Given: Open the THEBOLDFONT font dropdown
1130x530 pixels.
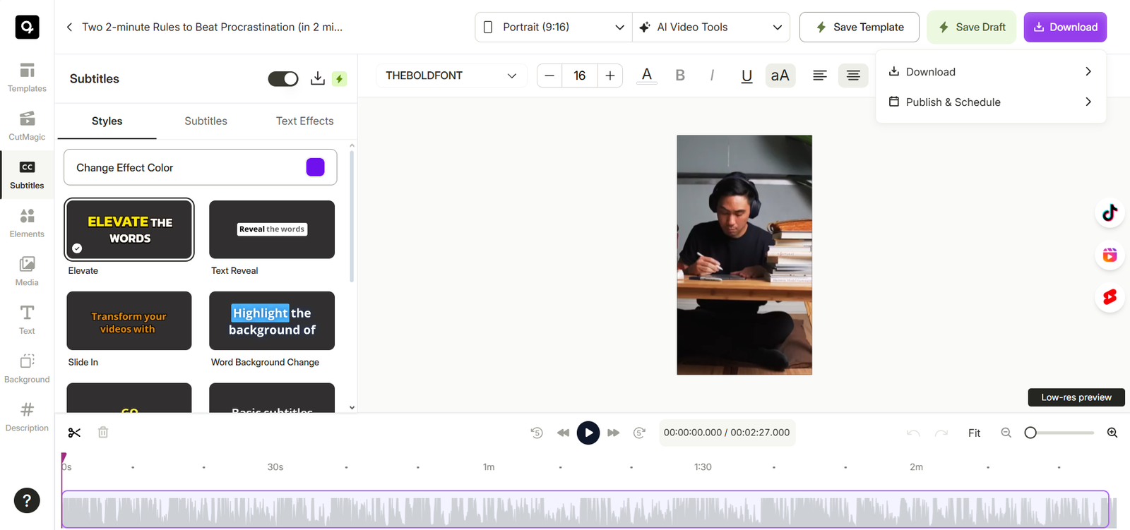Looking at the screenshot, I should click(451, 76).
